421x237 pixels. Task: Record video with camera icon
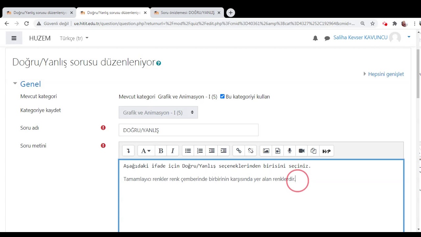coord(302,151)
